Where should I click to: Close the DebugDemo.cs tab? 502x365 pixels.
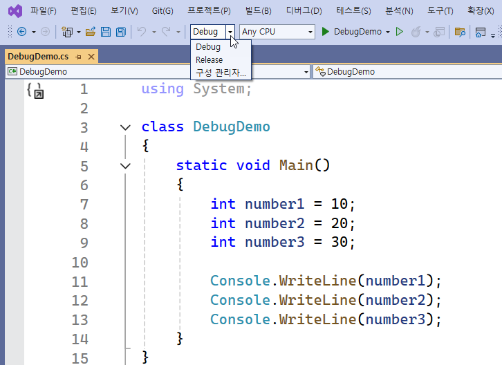91,56
